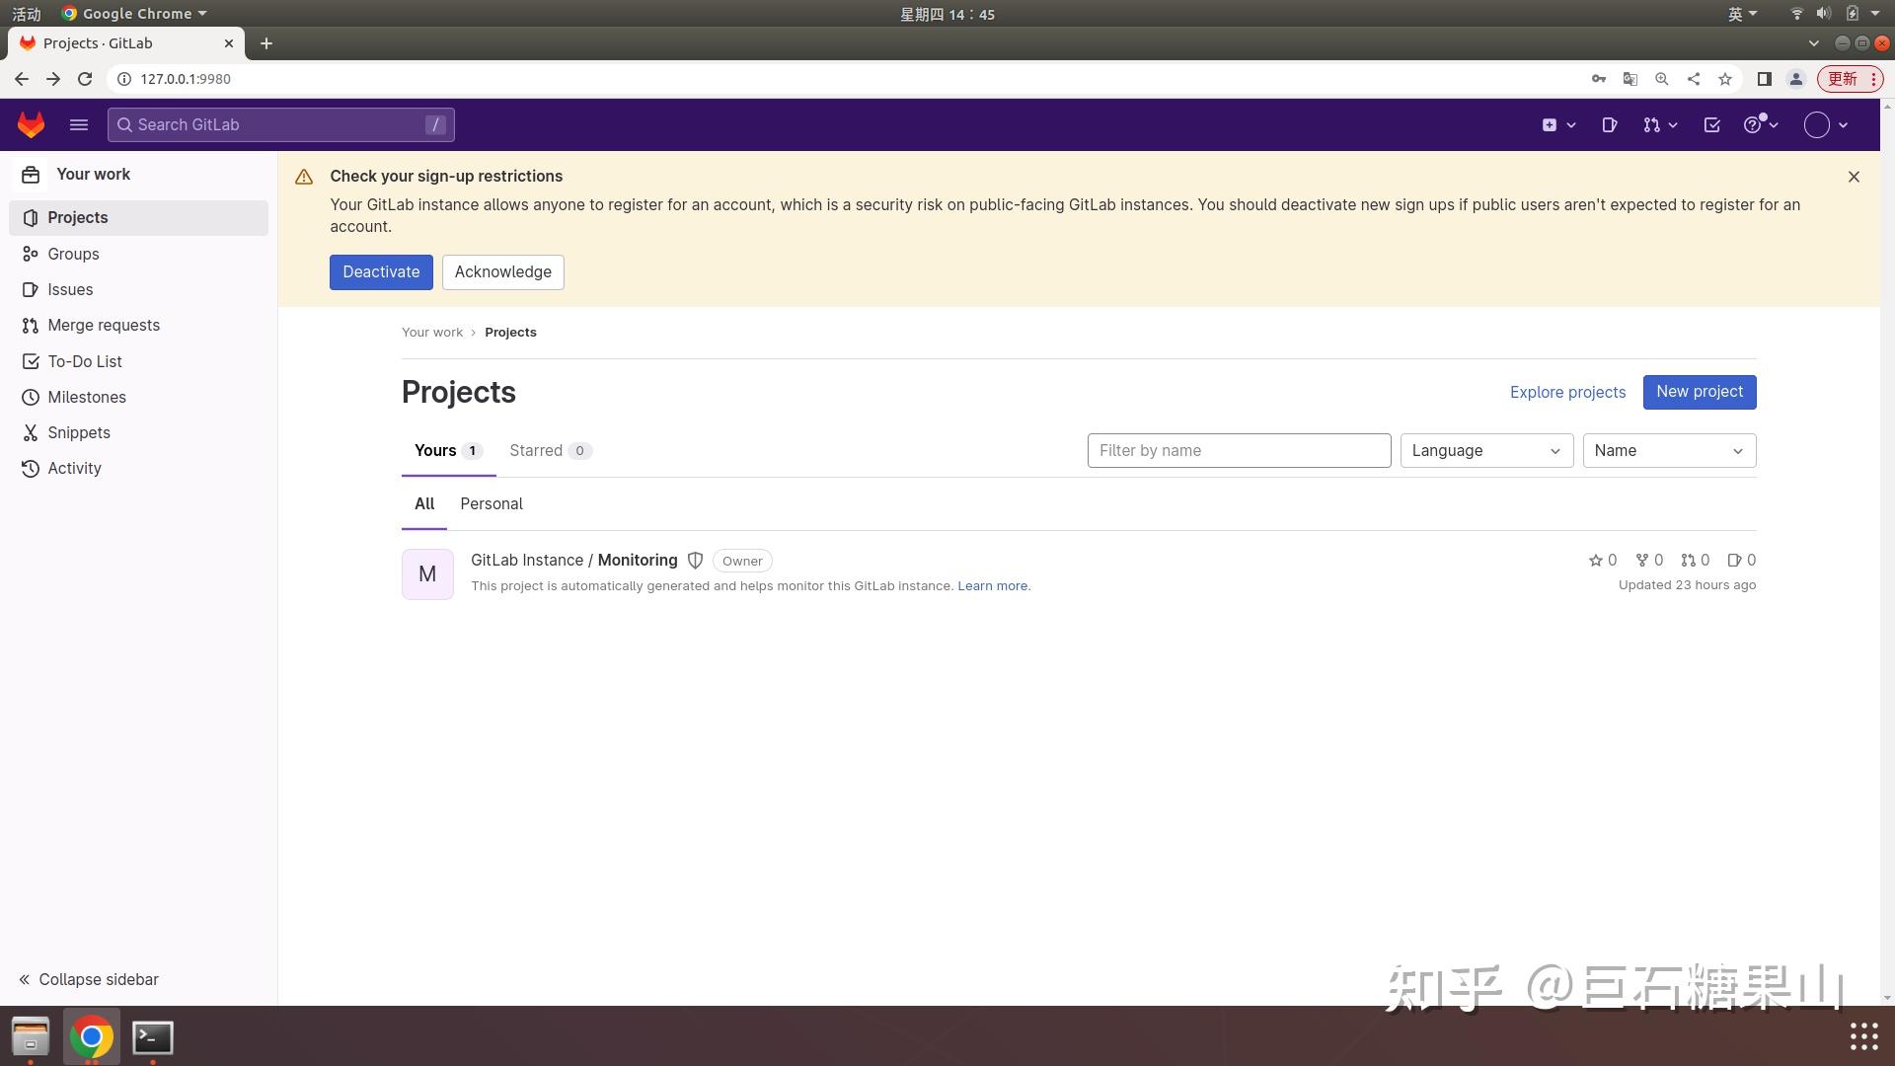Switch to the Starred tab
Image resolution: width=1895 pixels, height=1066 pixels.
point(550,451)
